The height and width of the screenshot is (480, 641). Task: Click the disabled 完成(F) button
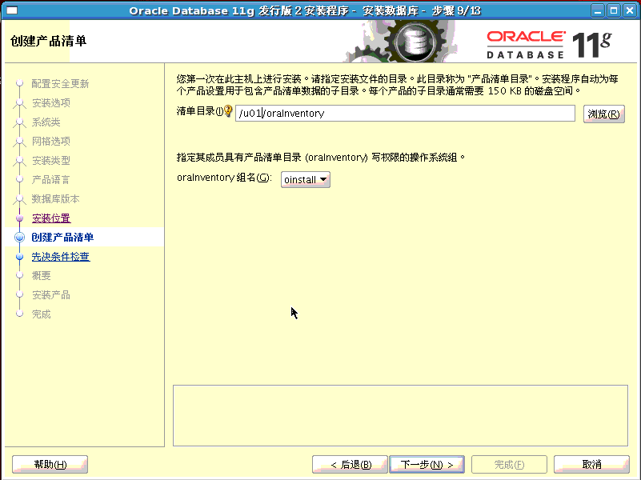coord(509,465)
